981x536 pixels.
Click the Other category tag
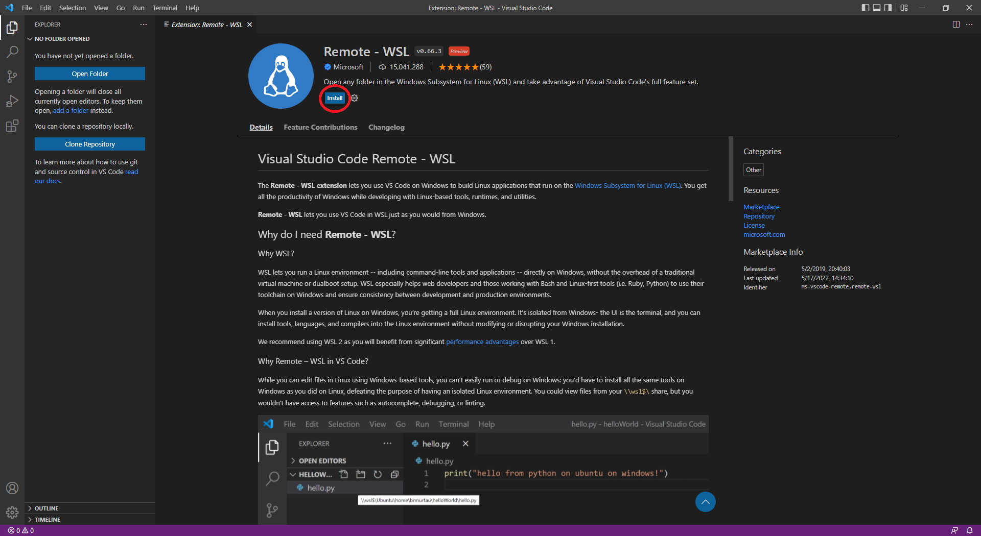click(754, 169)
